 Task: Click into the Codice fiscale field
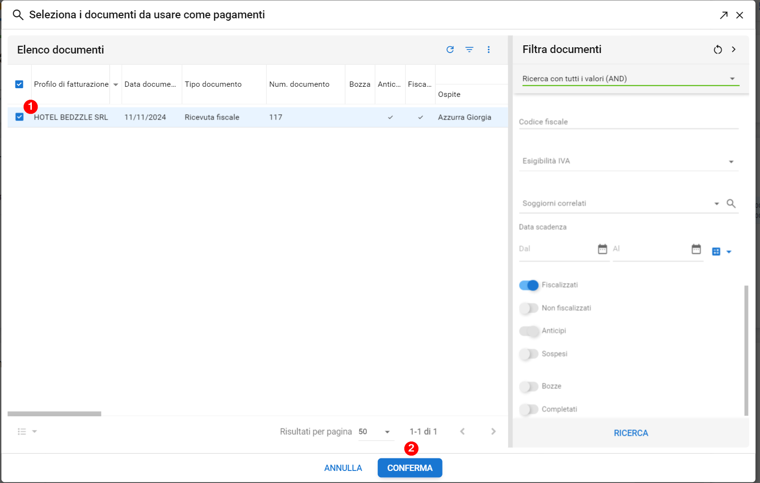(x=628, y=122)
